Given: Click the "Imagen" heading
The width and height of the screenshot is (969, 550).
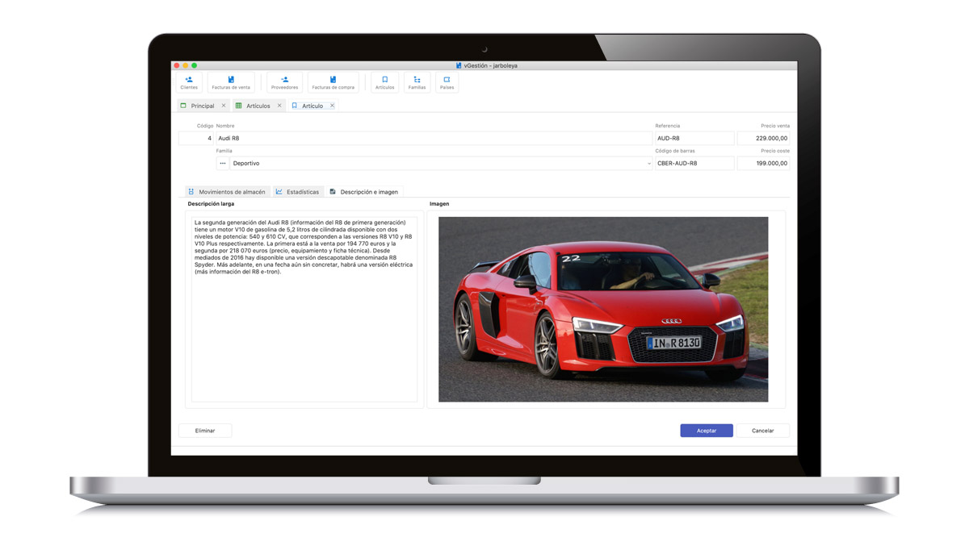Looking at the screenshot, I should tap(439, 204).
